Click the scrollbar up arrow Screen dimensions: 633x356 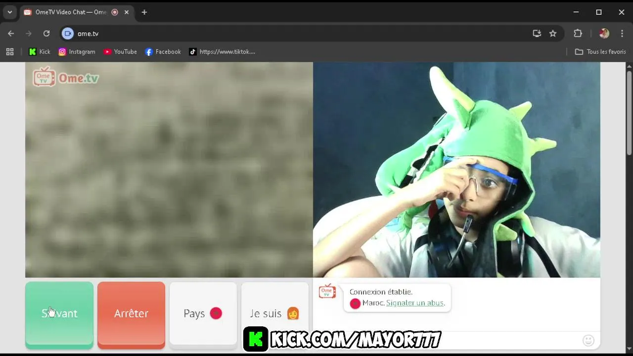click(x=629, y=66)
